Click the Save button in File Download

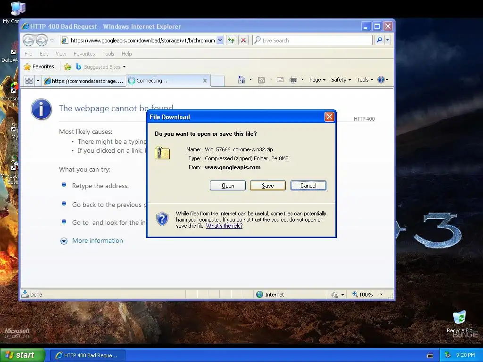268,186
